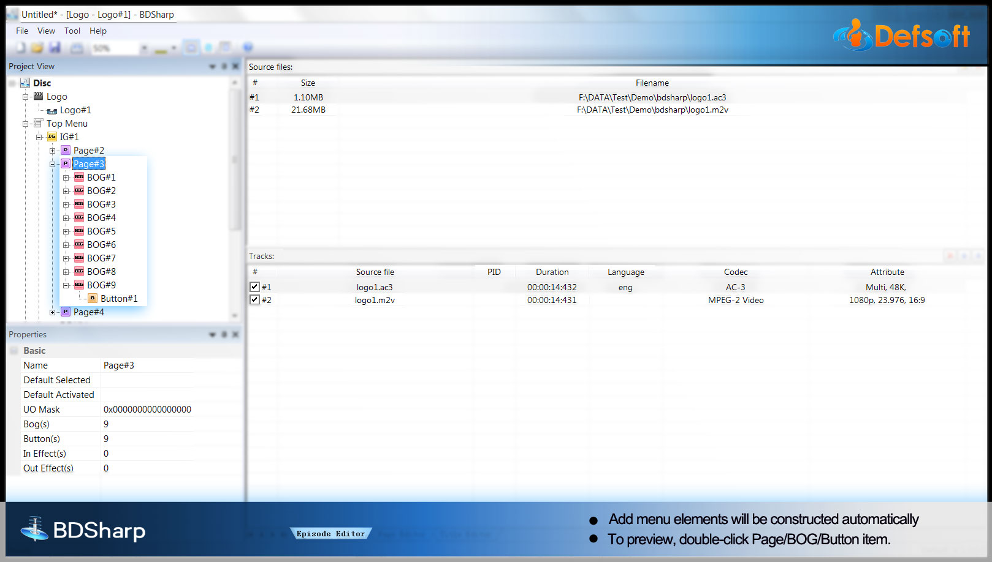This screenshot has width=992, height=562.
Task: Click the Default Selected value field
Action: [147, 380]
